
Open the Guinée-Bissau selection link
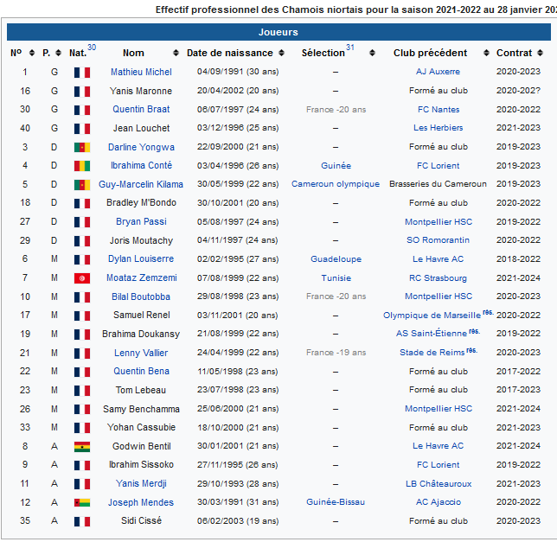coord(336,502)
